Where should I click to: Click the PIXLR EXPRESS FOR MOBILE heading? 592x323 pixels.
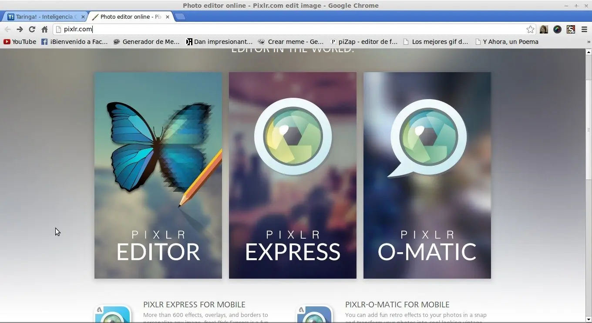pos(194,305)
